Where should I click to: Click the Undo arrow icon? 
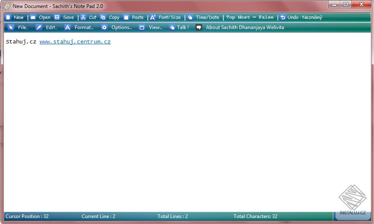pyautogui.click(x=283, y=17)
